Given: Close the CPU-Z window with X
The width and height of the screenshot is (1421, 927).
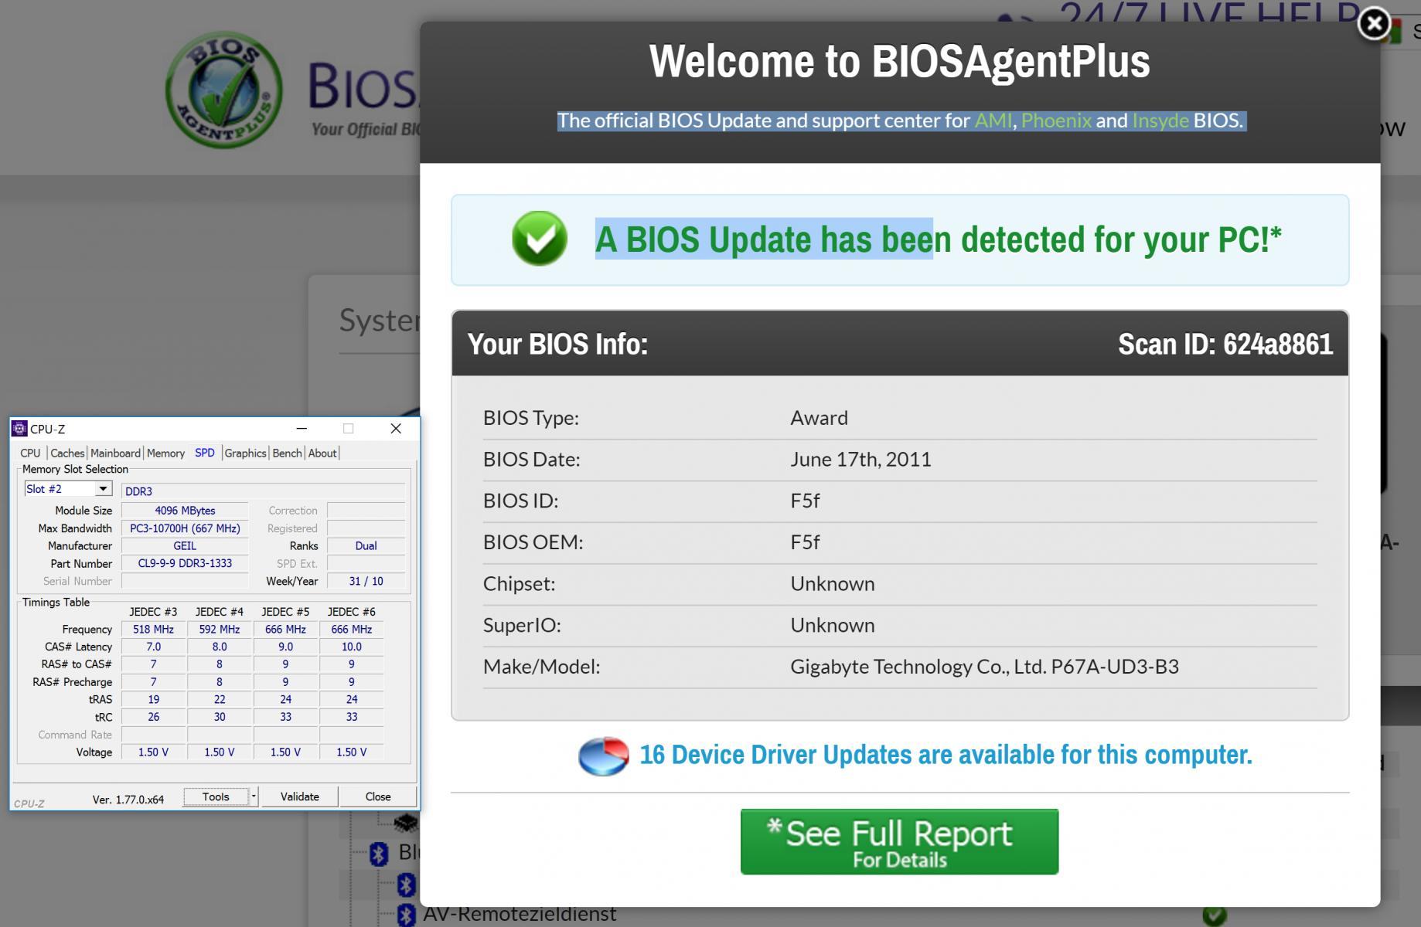Looking at the screenshot, I should (x=396, y=429).
